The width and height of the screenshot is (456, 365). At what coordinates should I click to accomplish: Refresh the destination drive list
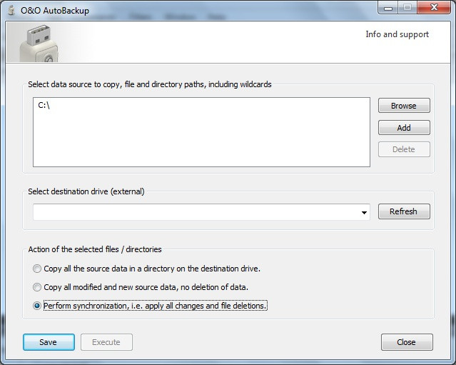403,211
